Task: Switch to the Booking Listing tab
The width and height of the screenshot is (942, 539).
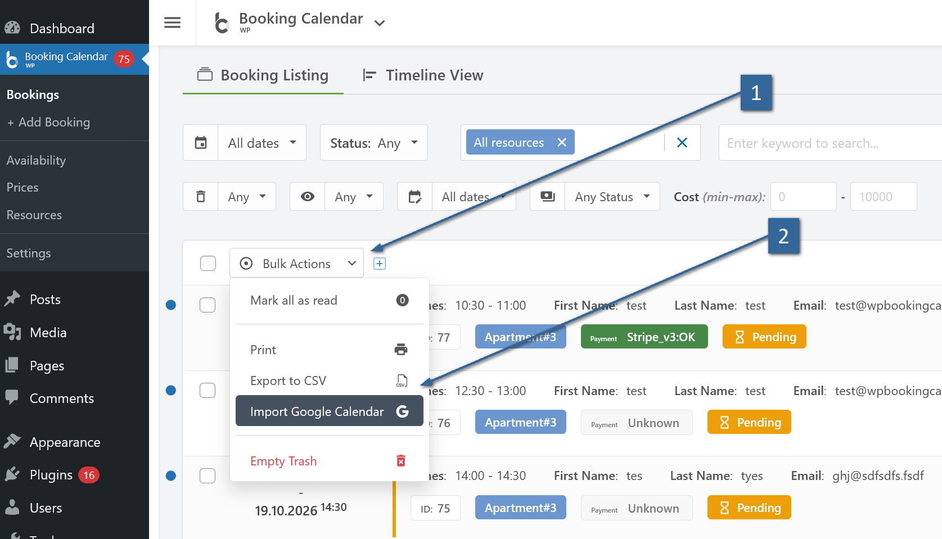Action: tap(263, 75)
